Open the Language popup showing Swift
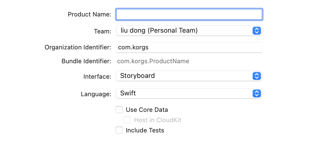This screenshot has height=144, width=330. tap(184, 93)
